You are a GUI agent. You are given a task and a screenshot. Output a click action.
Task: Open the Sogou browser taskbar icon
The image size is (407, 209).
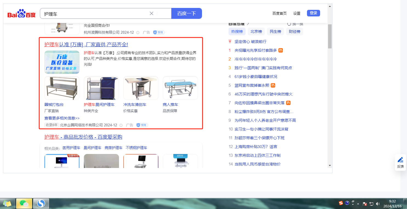(41, 204)
